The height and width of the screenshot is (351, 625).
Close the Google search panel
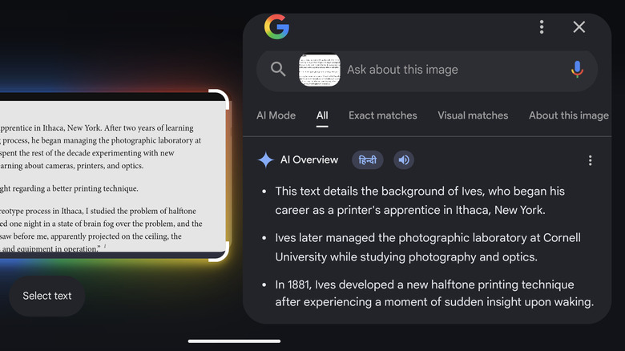[579, 27]
